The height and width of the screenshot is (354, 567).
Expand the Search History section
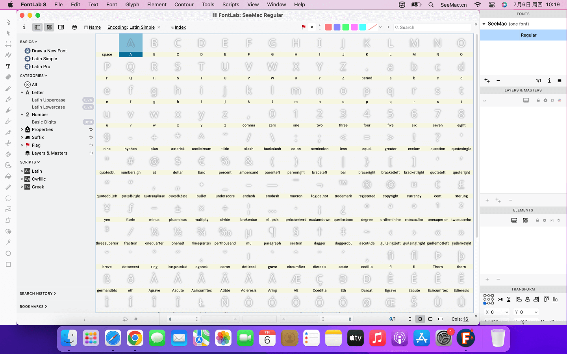tap(38, 293)
